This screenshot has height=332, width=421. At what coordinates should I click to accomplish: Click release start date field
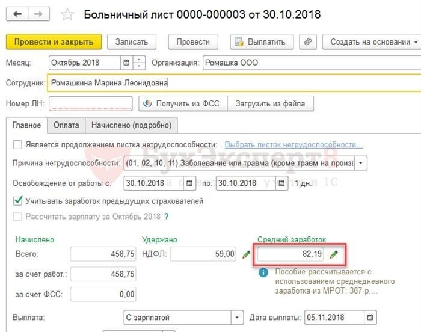pos(153,183)
